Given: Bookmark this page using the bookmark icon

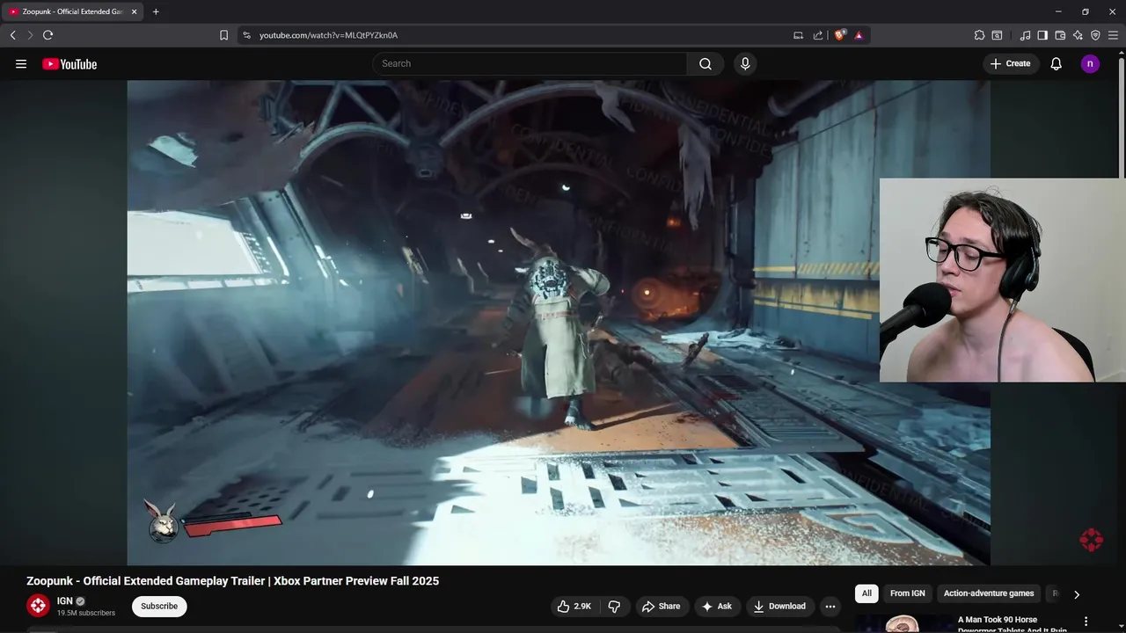Looking at the screenshot, I should [x=223, y=35].
